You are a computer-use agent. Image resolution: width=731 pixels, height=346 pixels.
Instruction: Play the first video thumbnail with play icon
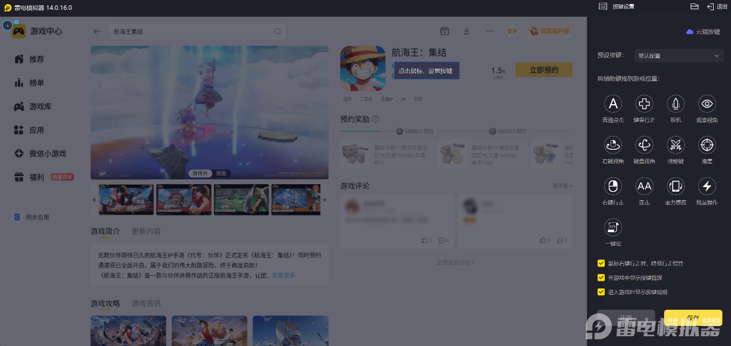pos(126,200)
